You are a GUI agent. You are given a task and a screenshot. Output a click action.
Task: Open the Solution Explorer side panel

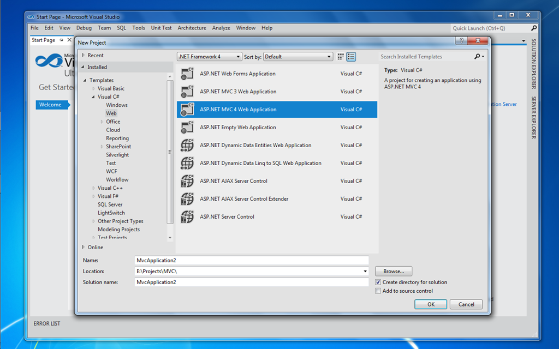(534, 64)
